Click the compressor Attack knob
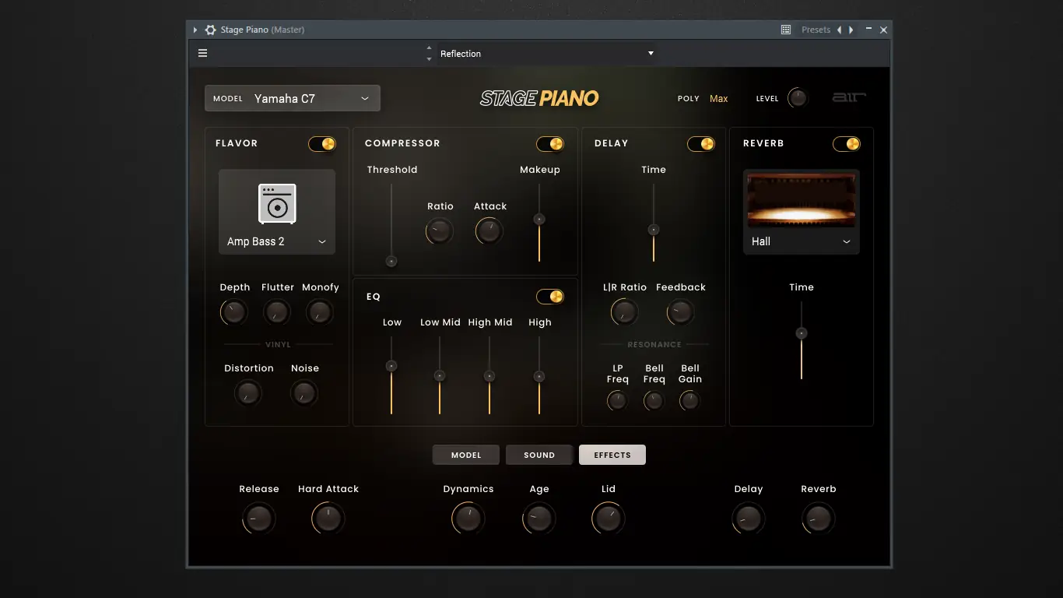 click(489, 231)
